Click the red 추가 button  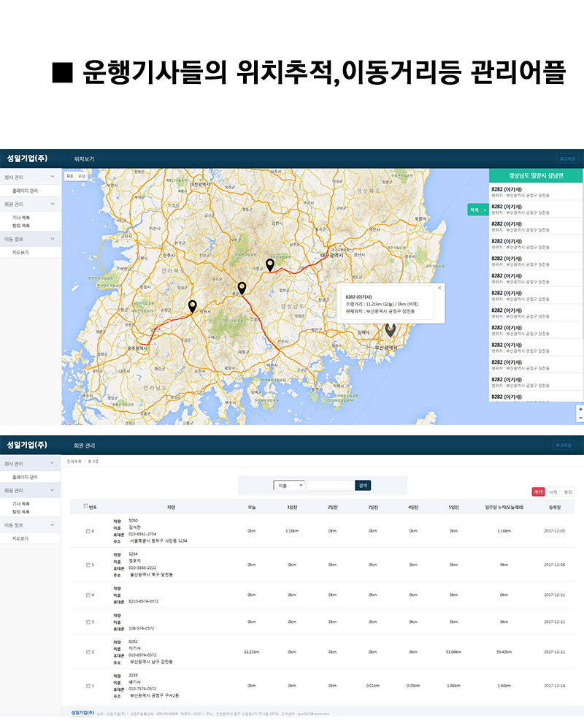(x=538, y=492)
